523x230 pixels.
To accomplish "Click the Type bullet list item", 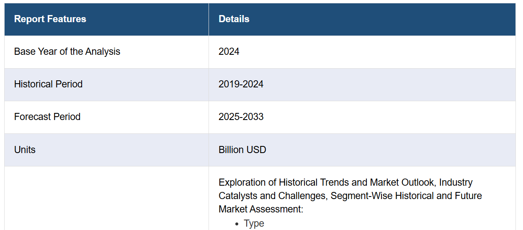I will [254, 223].
